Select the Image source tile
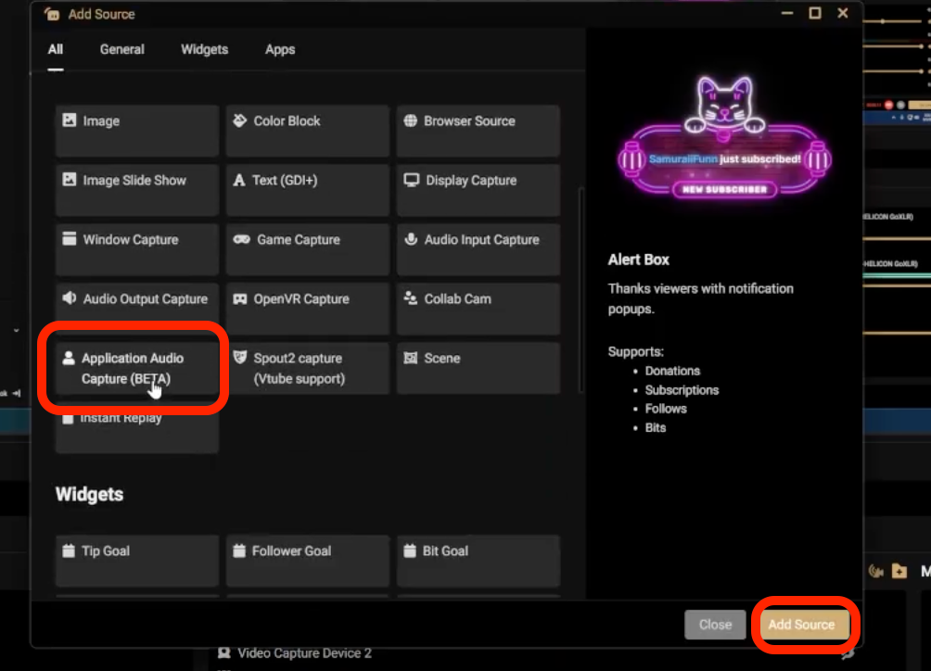The width and height of the screenshot is (931, 671). pos(136,121)
